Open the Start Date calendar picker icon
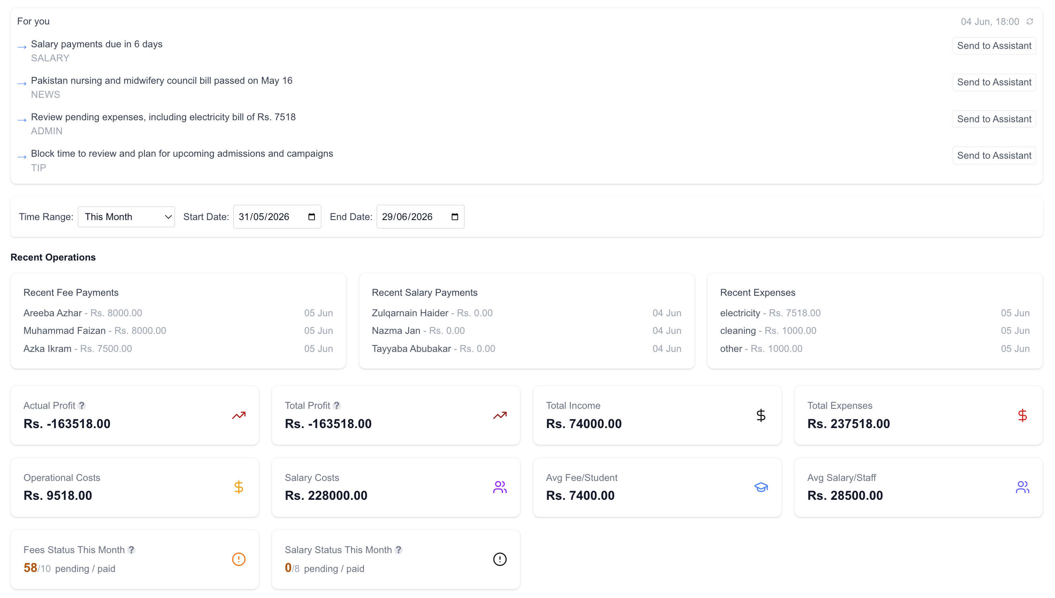 pos(312,216)
